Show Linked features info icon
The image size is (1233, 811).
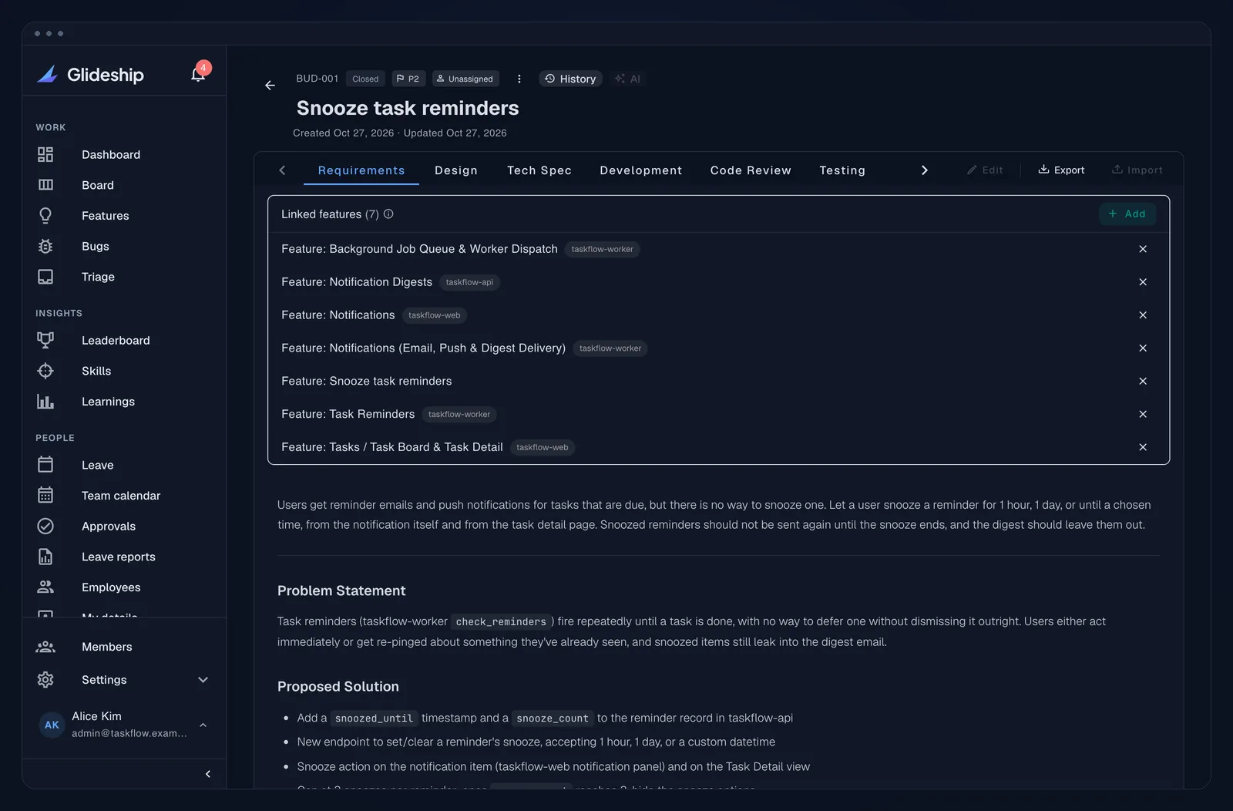pos(388,214)
